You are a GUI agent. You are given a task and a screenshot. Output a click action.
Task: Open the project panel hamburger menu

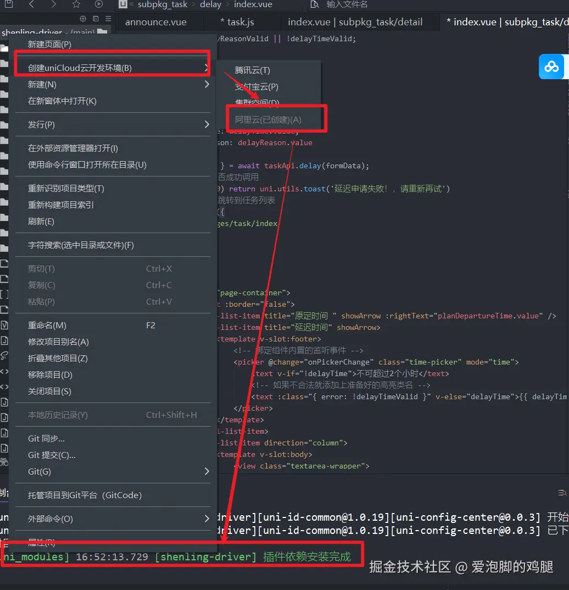click(108, 19)
